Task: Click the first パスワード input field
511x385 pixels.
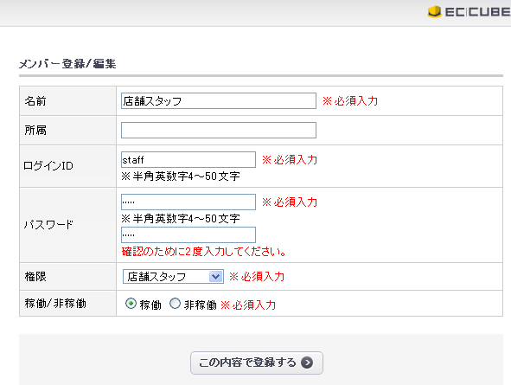Action: (x=188, y=202)
